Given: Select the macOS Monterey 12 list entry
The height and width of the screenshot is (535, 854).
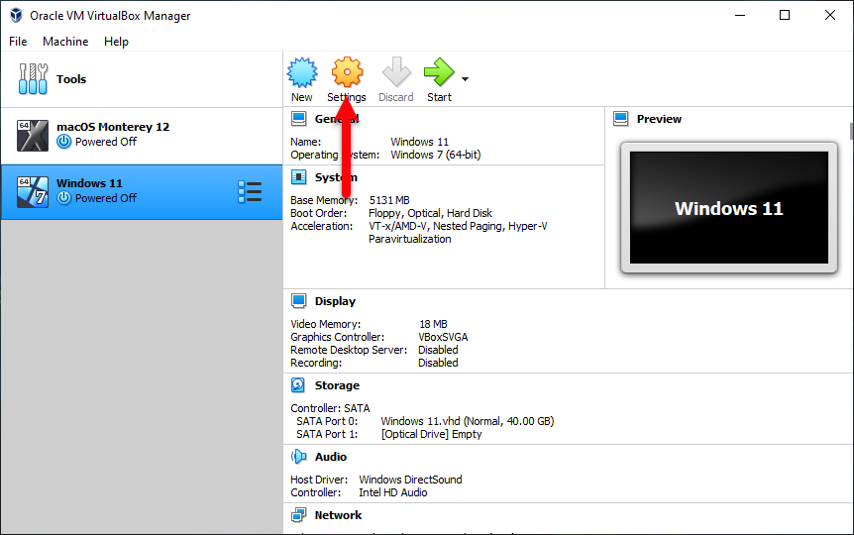Looking at the screenshot, I should tap(142, 136).
